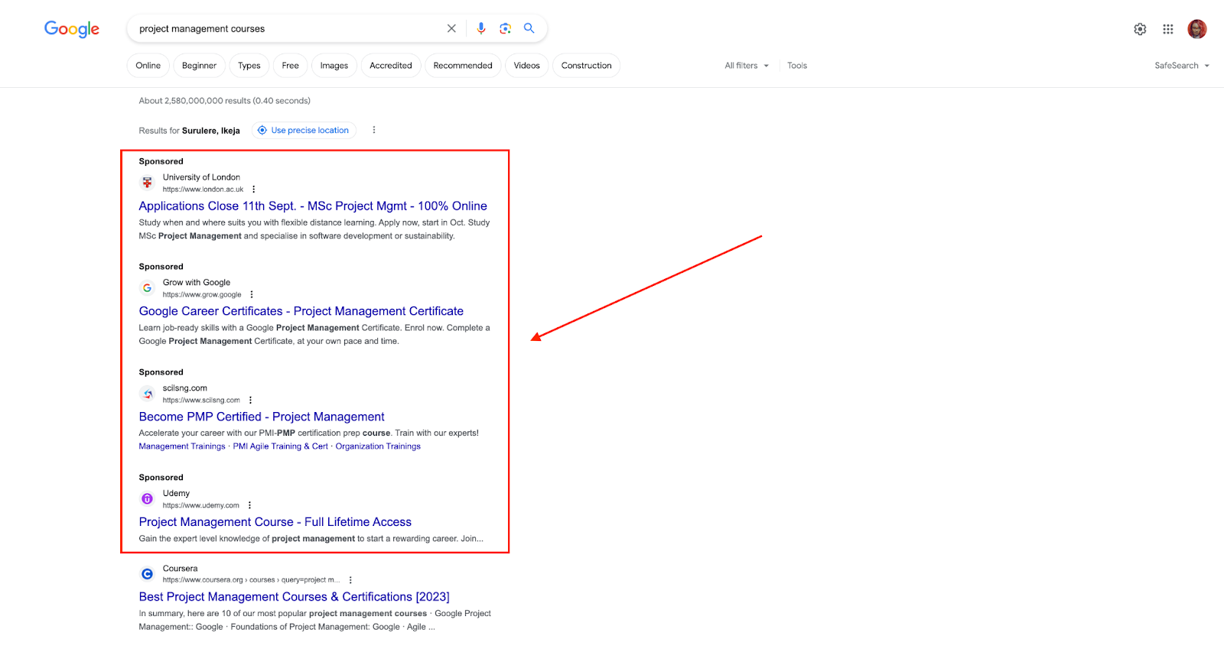Viewport: 1224px width, 649px height.
Task: Click the Google logo
Action: [72, 29]
